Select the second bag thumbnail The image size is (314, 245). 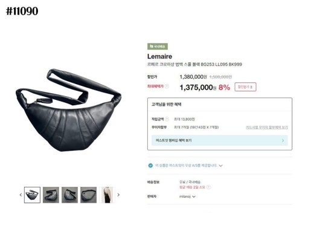point(51,195)
